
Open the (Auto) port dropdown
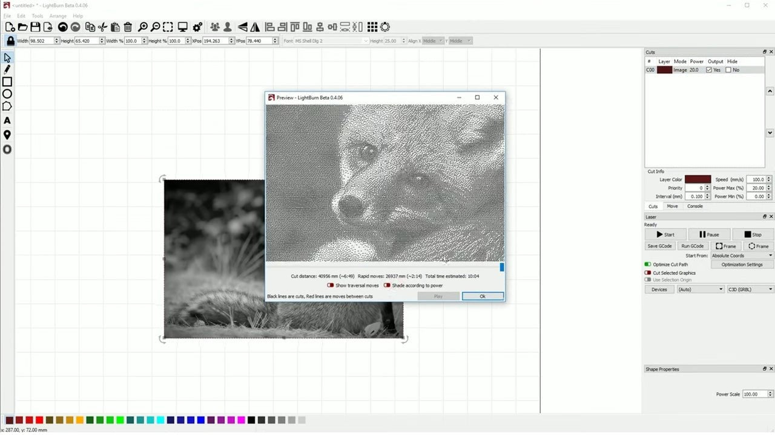[x=700, y=289]
